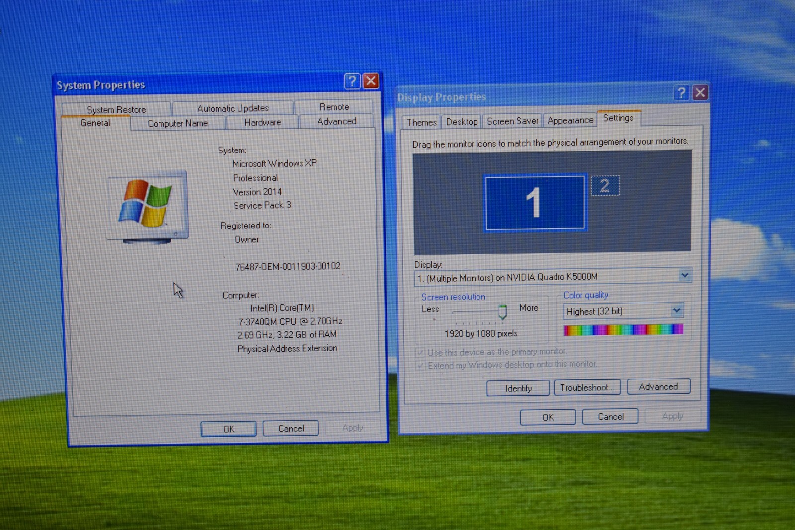The image size is (795, 530).
Task: Open the Automatic Updates tab
Action: click(233, 108)
